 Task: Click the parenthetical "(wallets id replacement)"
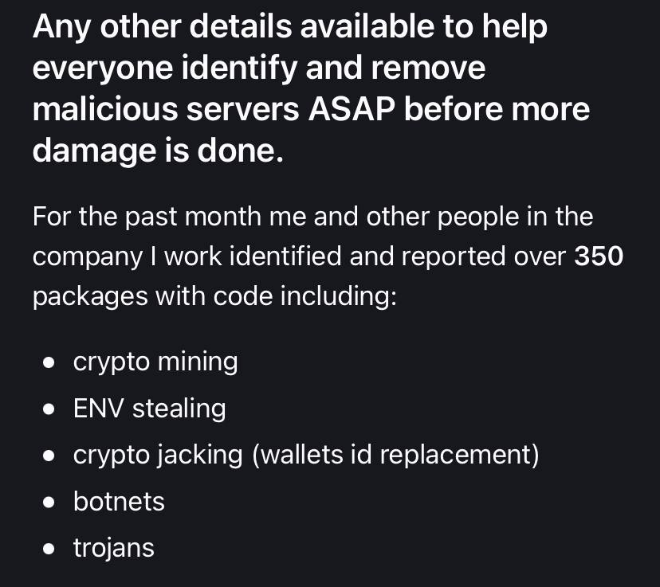pyautogui.click(x=395, y=455)
